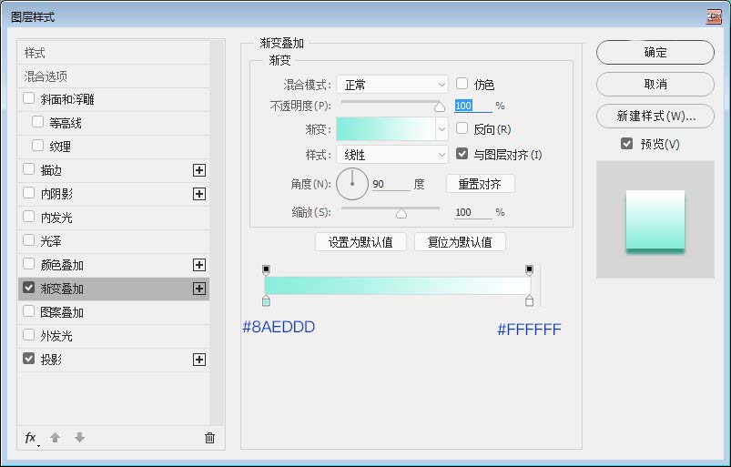Enable the 描边 checkbox
Viewport: 731px width, 467px height.
[29, 169]
